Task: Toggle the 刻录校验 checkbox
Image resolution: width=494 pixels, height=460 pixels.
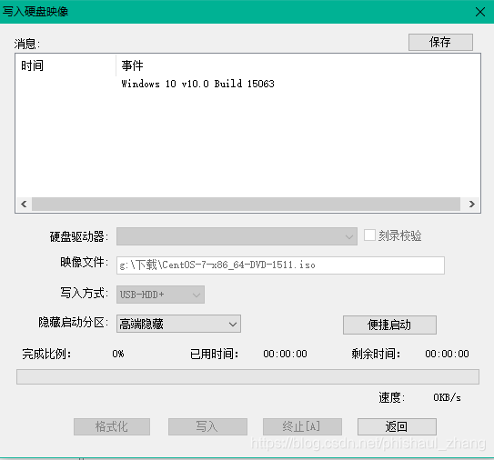Action: click(369, 235)
